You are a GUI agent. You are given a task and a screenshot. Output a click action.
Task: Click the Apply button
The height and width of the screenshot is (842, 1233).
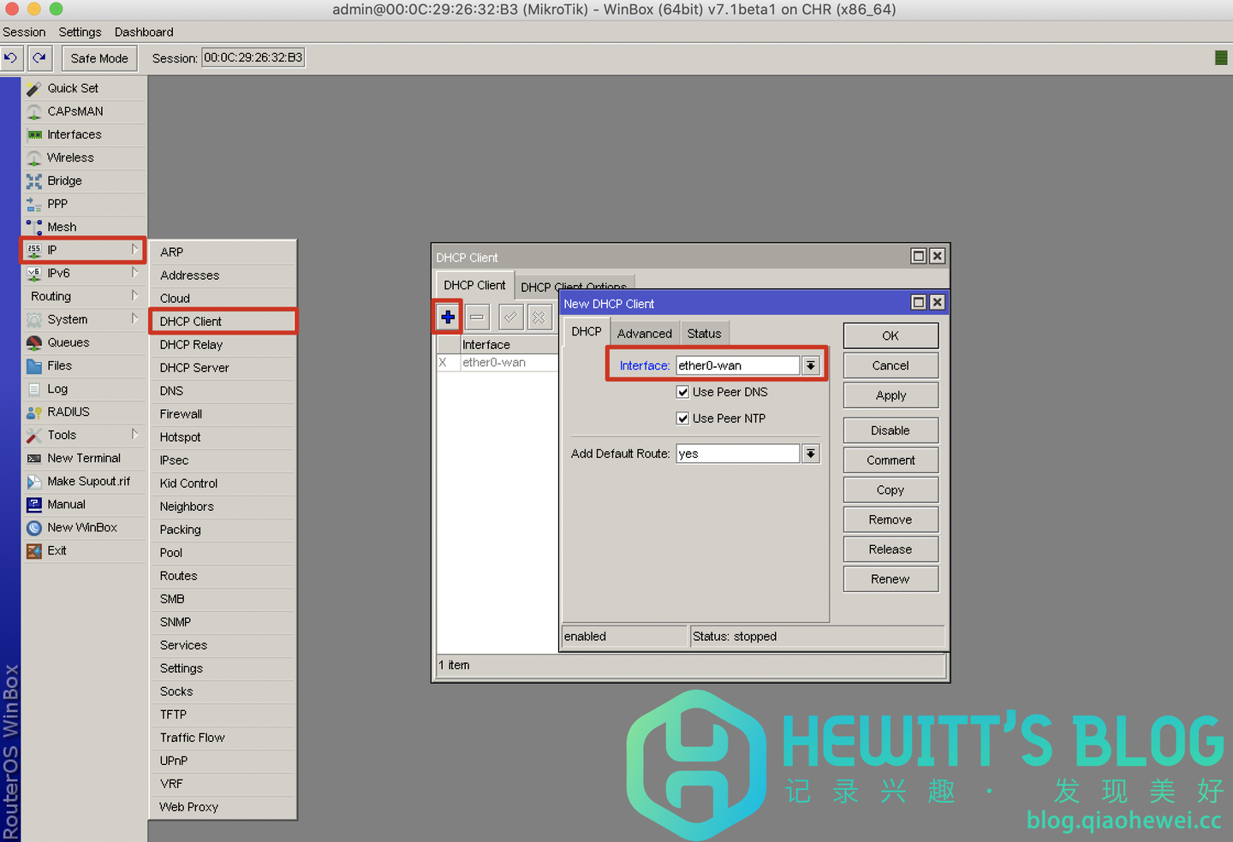890,395
